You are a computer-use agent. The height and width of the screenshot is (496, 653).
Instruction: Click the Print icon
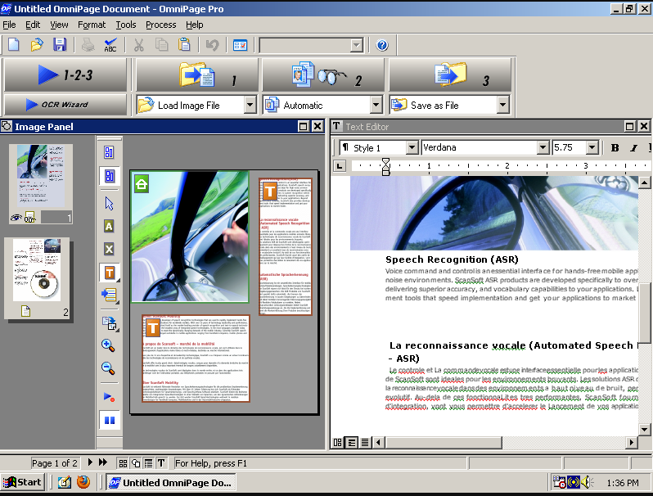click(88, 44)
